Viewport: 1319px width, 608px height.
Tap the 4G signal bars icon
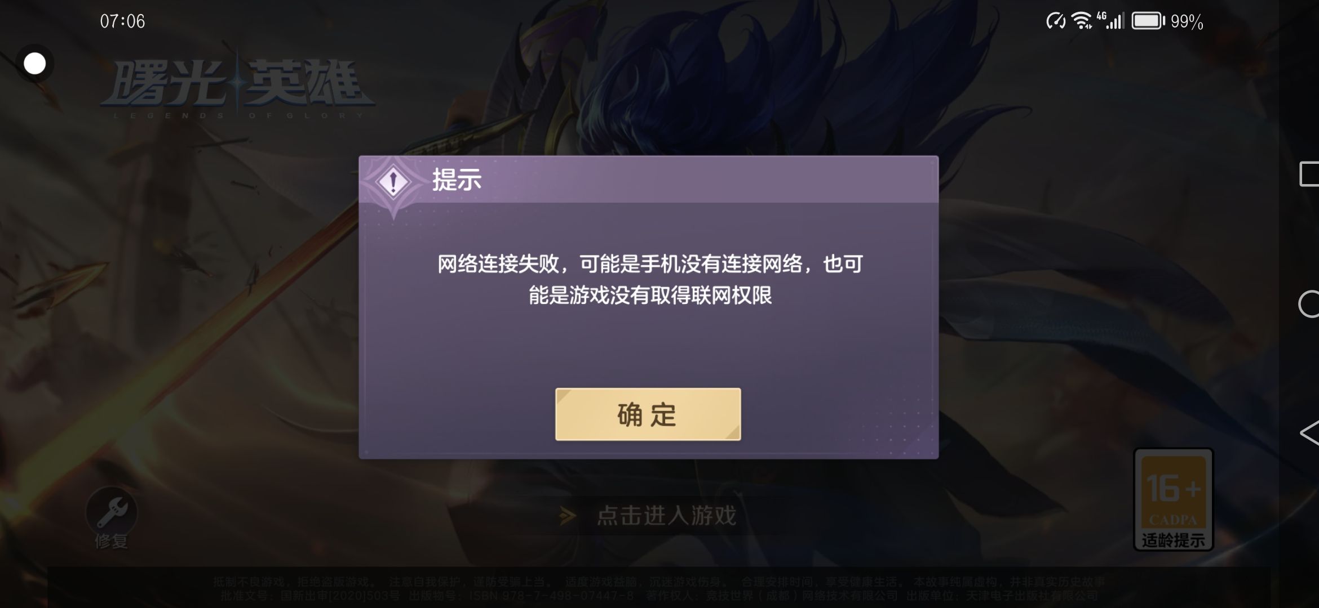[1110, 21]
